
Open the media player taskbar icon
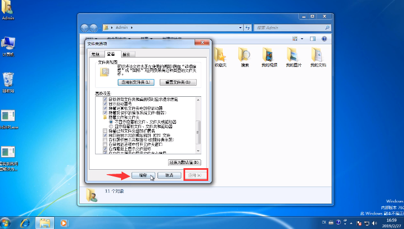[64, 223]
